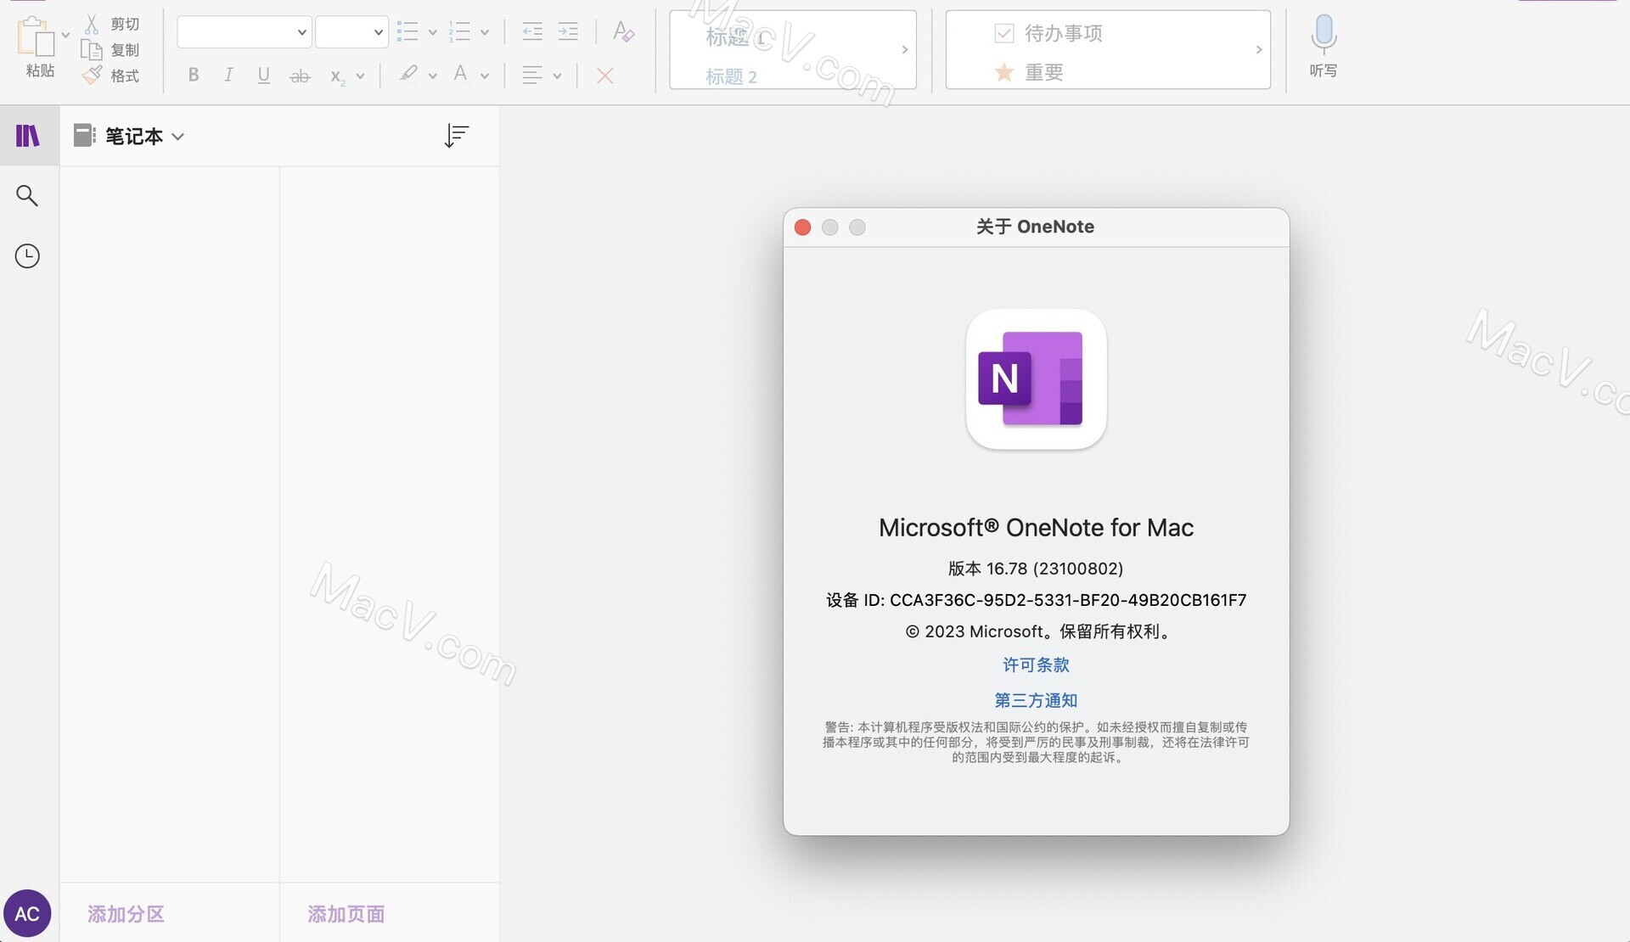Close the 关于 OneNote dialog
Screen dimensions: 1630x942
[802, 227]
